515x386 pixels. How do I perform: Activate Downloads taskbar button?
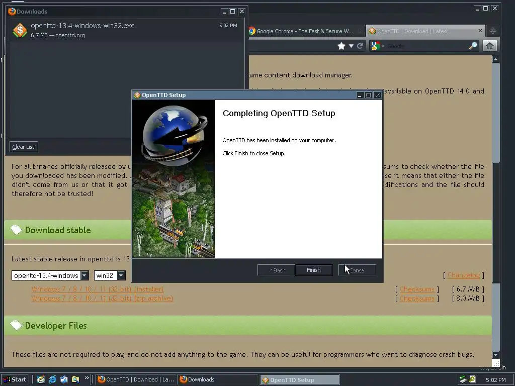(x=217, y=379)
